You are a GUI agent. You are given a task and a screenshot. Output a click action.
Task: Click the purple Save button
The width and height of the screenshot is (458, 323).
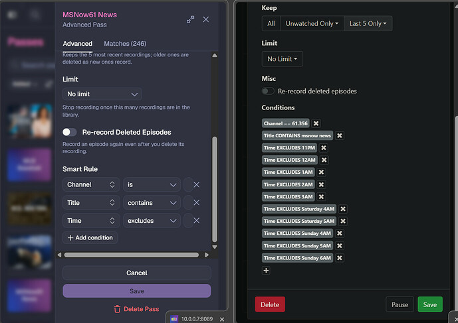point(137,291)
